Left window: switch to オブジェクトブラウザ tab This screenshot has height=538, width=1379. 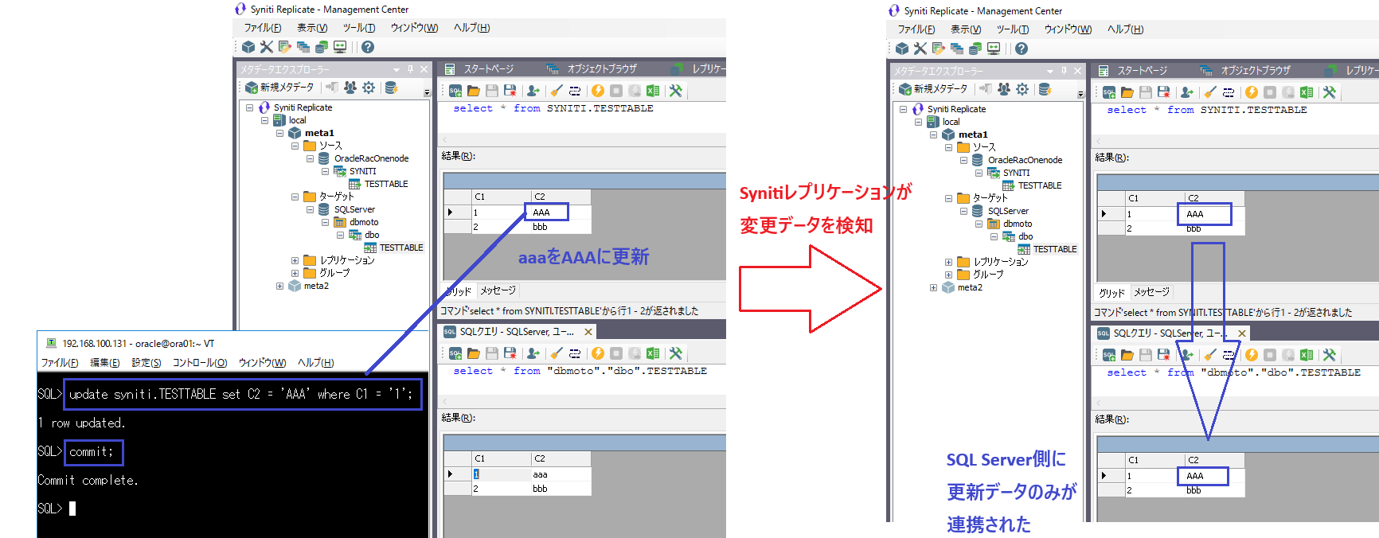coord(593,69)
